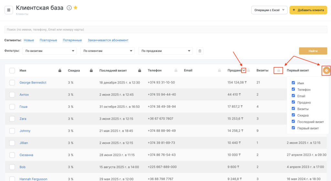Tick the checkbox for George Bennedict row
Viewport: 331px width, 181px height.
(12, 83)
